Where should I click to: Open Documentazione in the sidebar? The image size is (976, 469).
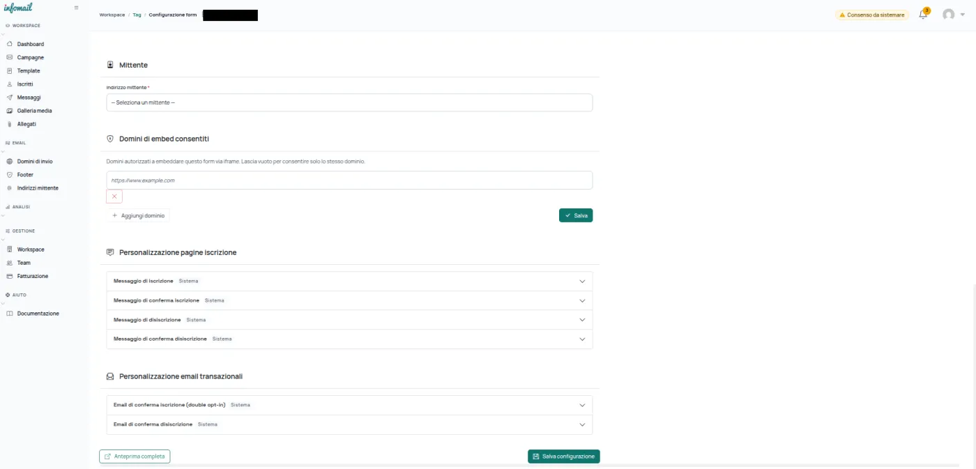(x=38, y=314)
